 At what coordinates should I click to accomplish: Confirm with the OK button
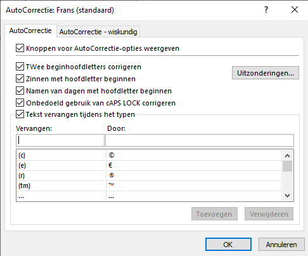228,245
